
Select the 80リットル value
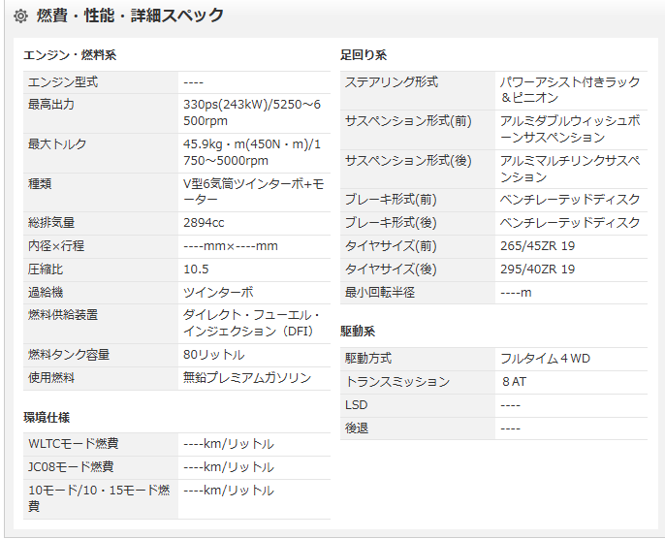coord(213,355)
